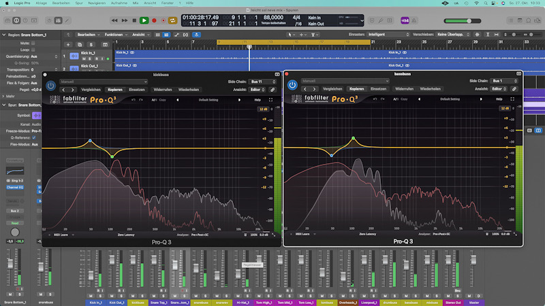545x306 pixels.
Task: Open the Library from the toolbar
Action: (7, 20)
